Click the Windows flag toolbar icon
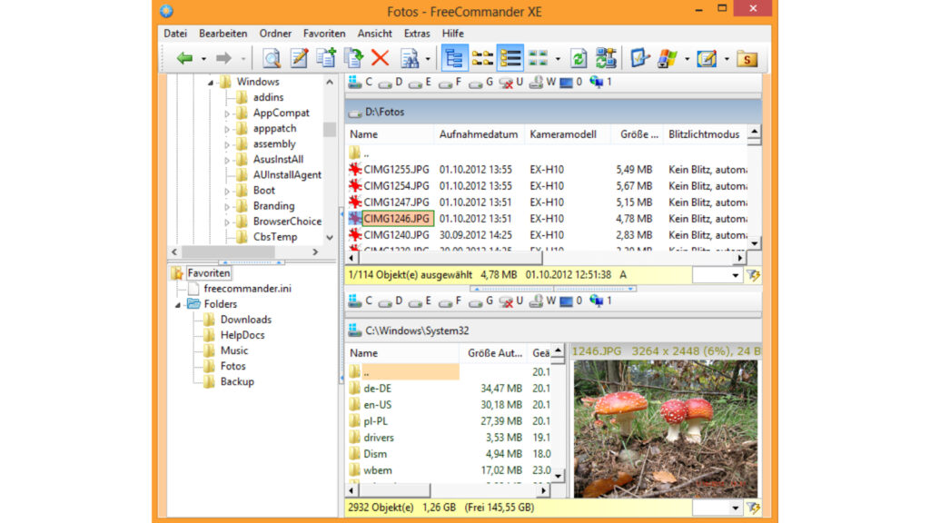The width and height of the screenshot is (930, 523). tap(668, 58)
